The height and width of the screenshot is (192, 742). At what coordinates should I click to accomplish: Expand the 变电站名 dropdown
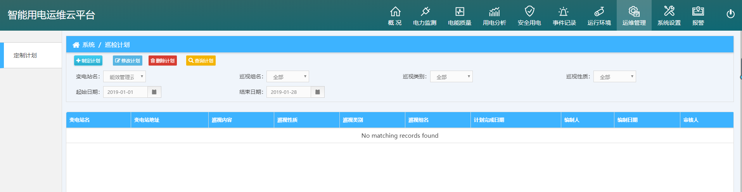[x=125, y=77]
